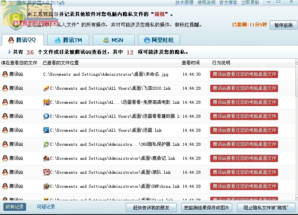298x215 pixels.
Task: Select the path ending 未命名.jpg
Action: point(106,74)
